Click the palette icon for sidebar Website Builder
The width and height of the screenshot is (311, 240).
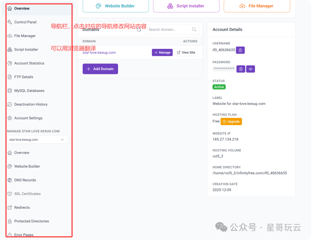click(10, 167)
